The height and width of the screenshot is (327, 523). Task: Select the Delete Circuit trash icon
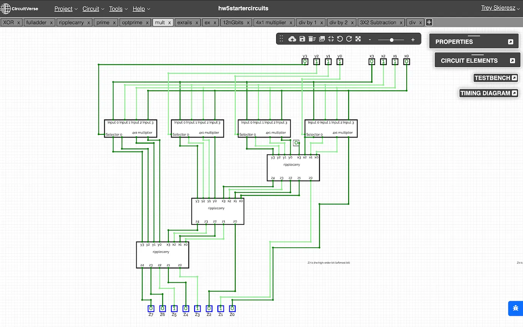click(x=312, y=39)
